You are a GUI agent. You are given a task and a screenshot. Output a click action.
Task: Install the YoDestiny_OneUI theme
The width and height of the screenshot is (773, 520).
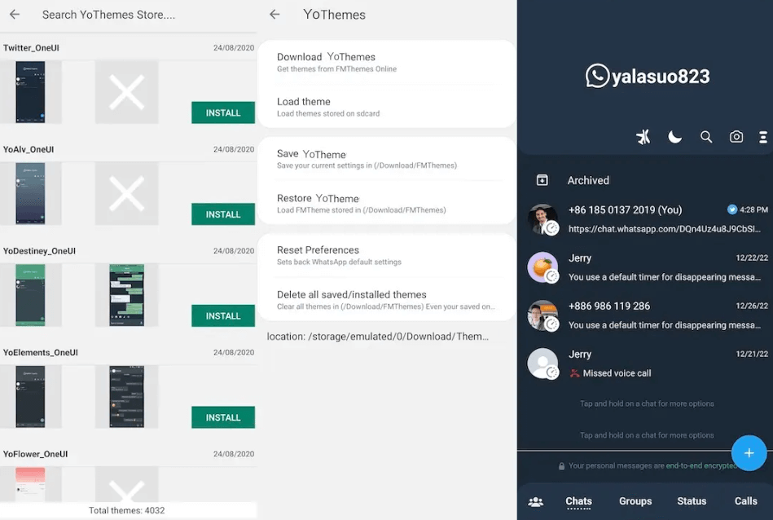(222, 315)
